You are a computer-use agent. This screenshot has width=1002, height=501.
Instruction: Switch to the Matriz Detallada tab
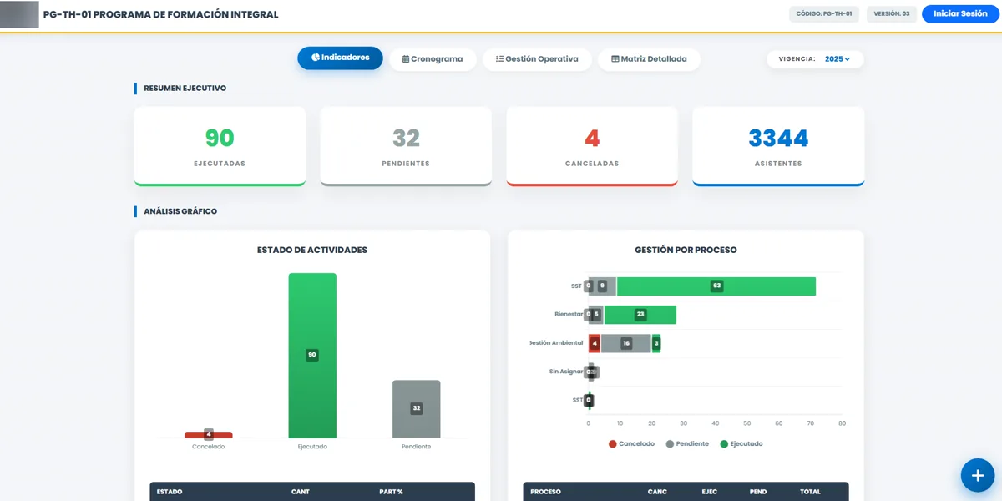pos(650,59)
